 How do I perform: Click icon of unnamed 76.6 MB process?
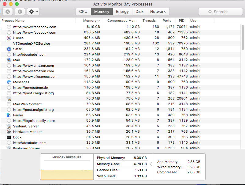pyautogui.click(x=9, y=99)
